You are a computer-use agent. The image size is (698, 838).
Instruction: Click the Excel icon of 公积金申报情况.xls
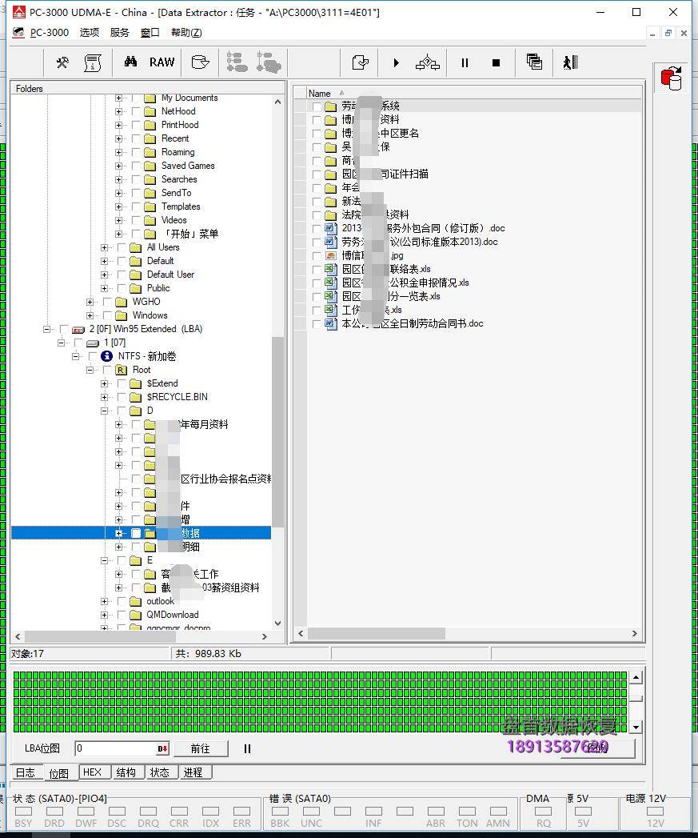tap(330, 283)
